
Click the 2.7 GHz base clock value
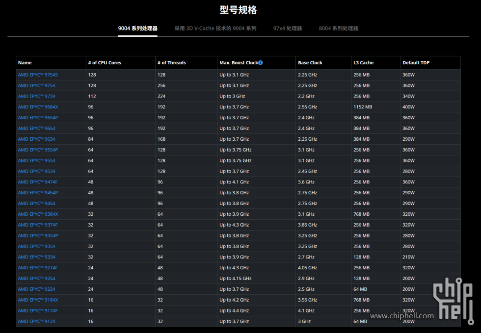[306, 257]
